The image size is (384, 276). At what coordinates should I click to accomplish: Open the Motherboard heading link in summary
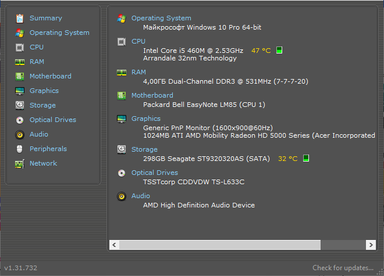(x=152, y=95)
